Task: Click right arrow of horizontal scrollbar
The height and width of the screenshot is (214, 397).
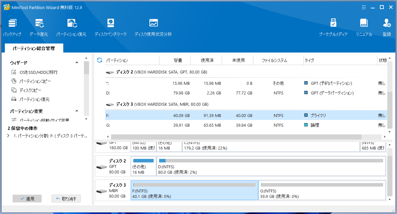Action: click(x=385, y=137)
